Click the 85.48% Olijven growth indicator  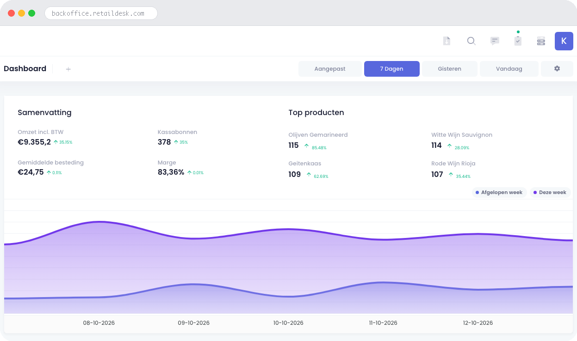point(316,147)
